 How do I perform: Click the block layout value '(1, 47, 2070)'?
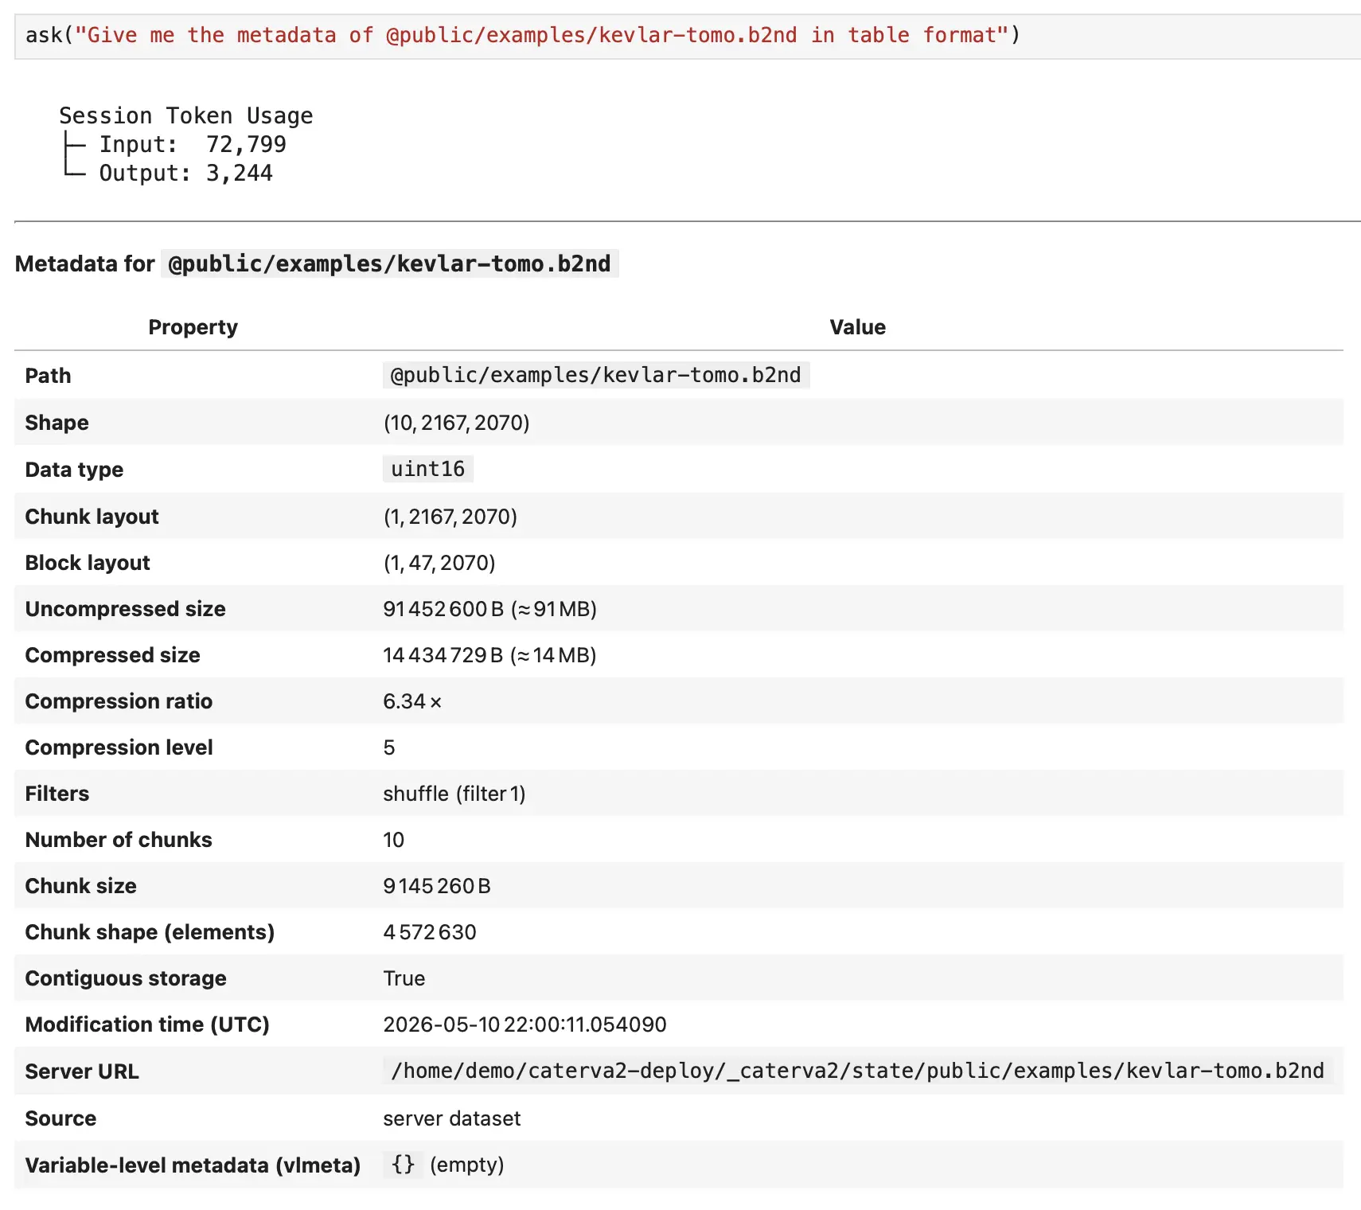click(x=439, y=563)
